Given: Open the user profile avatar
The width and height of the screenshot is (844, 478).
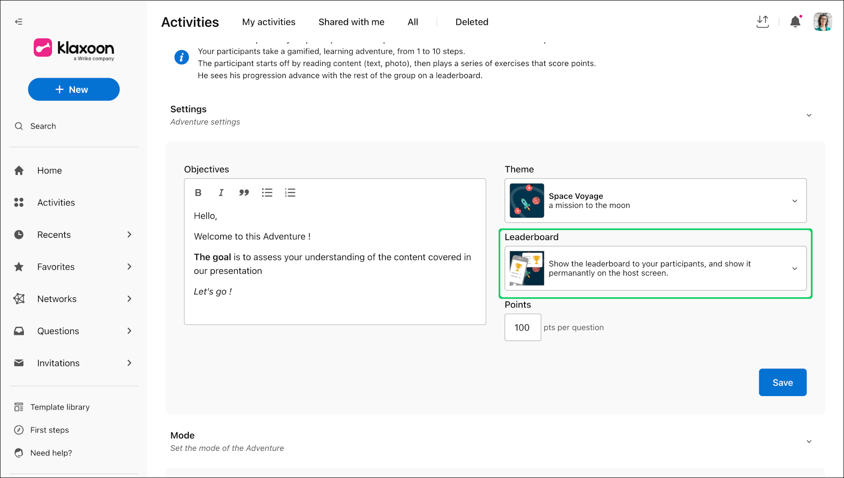Looking at the screenshot, I should pyautogui.click(x=822, y=22).
